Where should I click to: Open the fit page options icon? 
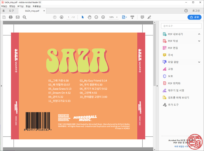(124, 17)
